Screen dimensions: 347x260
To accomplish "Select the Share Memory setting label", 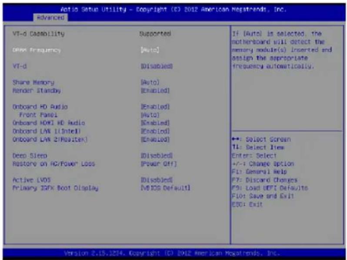I will click(x=33, y=82).
